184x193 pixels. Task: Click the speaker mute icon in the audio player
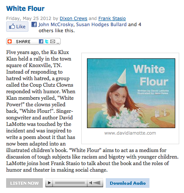90,183
